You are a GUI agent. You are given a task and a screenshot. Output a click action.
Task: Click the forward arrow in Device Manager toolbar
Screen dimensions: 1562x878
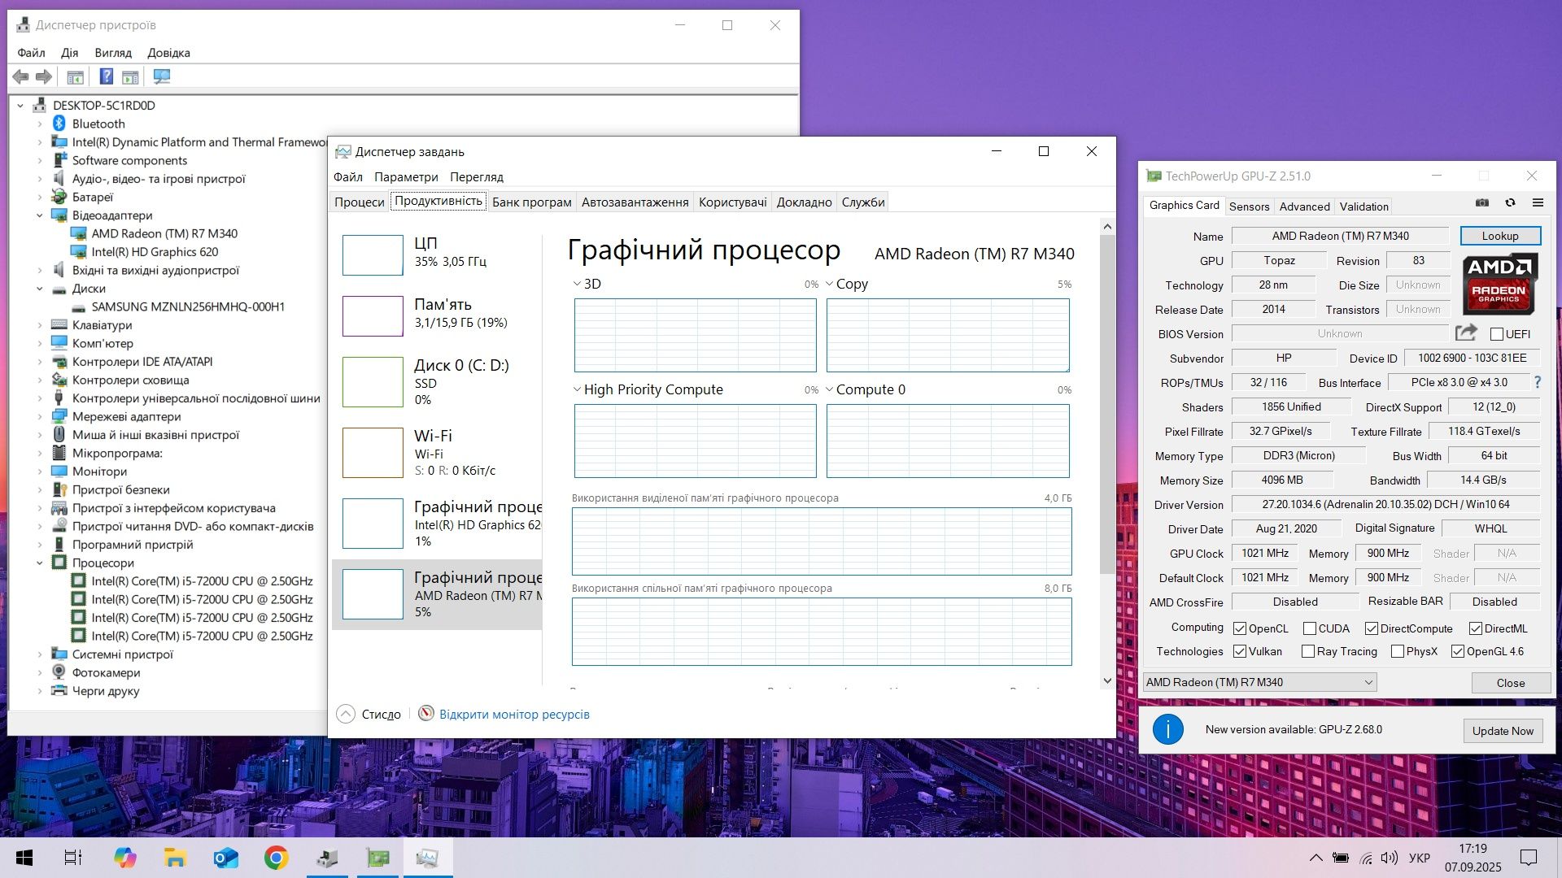tap(44, 76)
